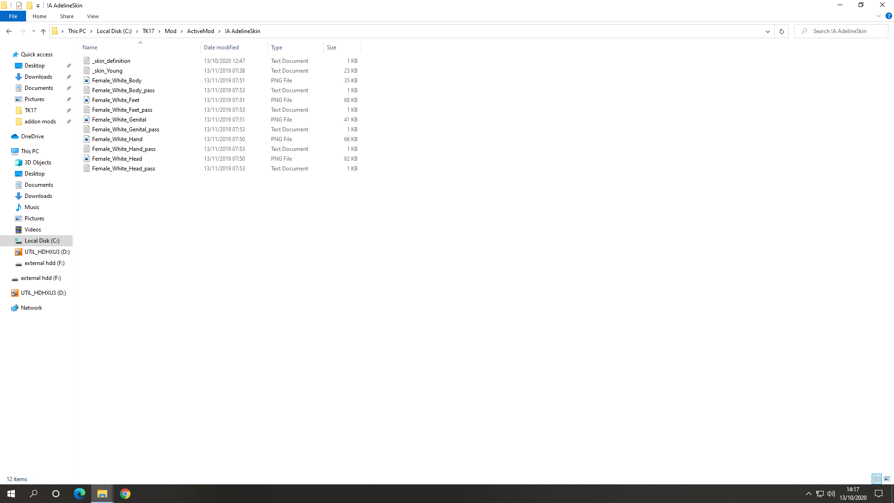
Task: Click the large icons view toggle
Action: coord(887,478)
